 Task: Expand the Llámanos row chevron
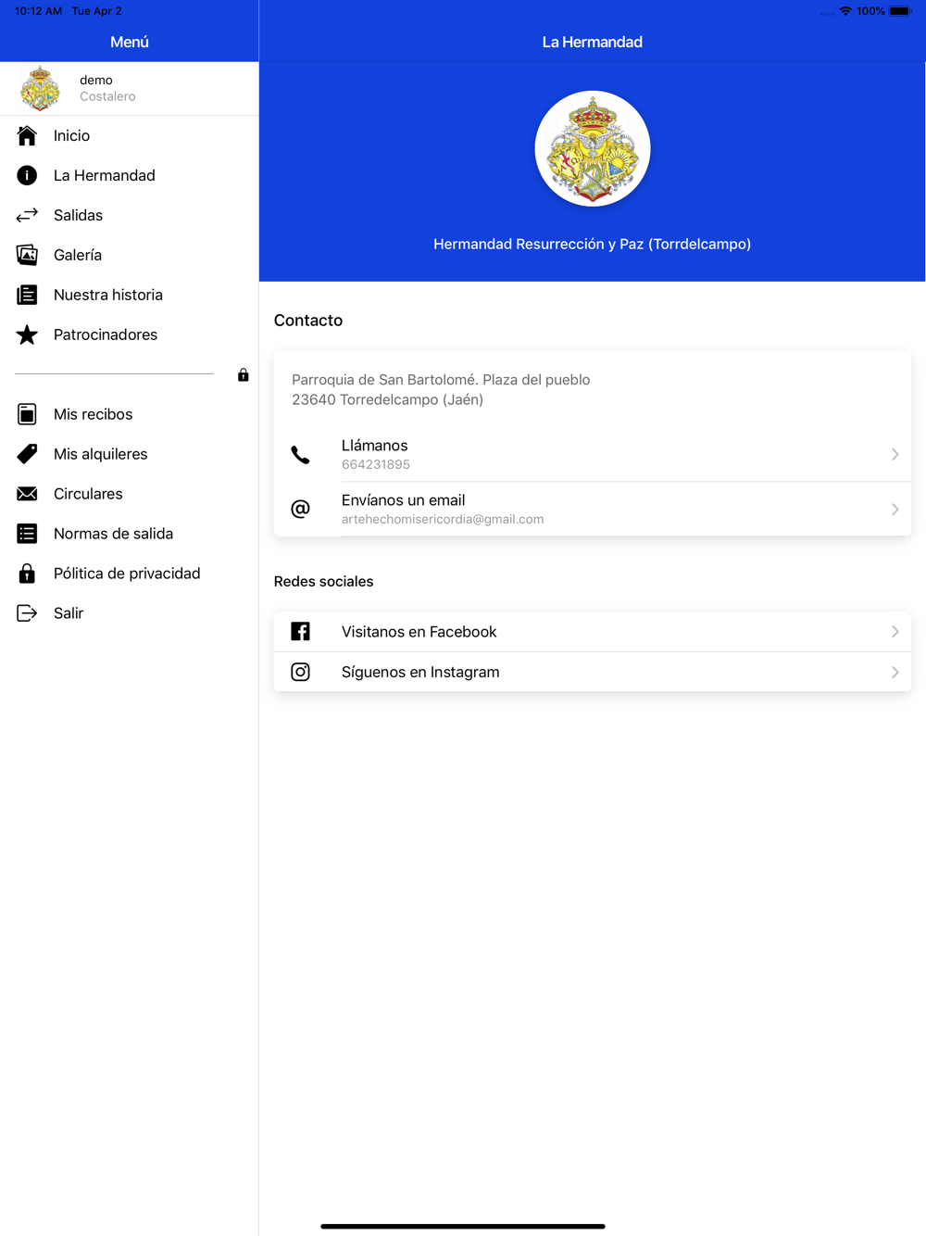tap(895, 454)
